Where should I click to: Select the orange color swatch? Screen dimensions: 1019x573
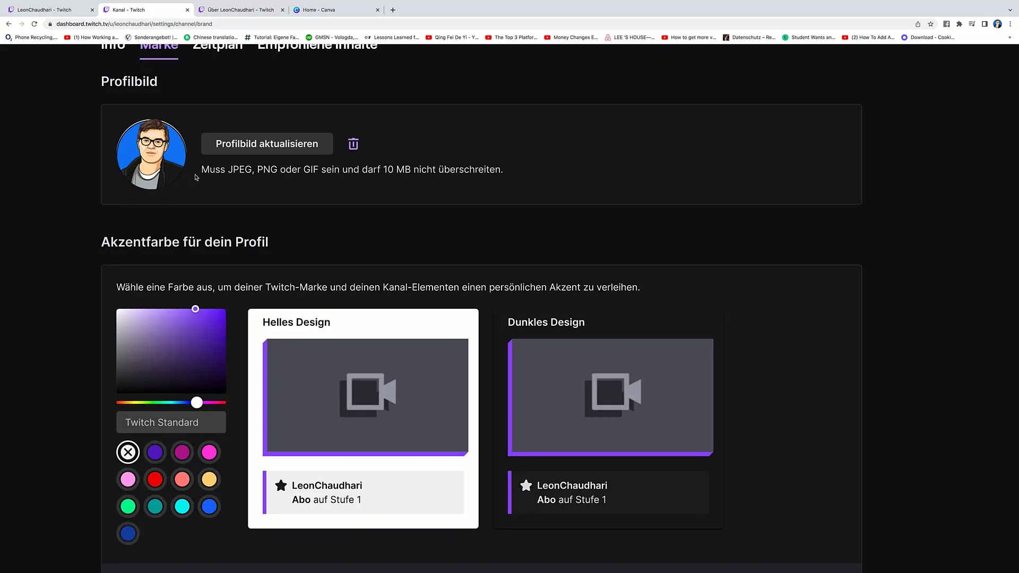[x=209, y=479]
